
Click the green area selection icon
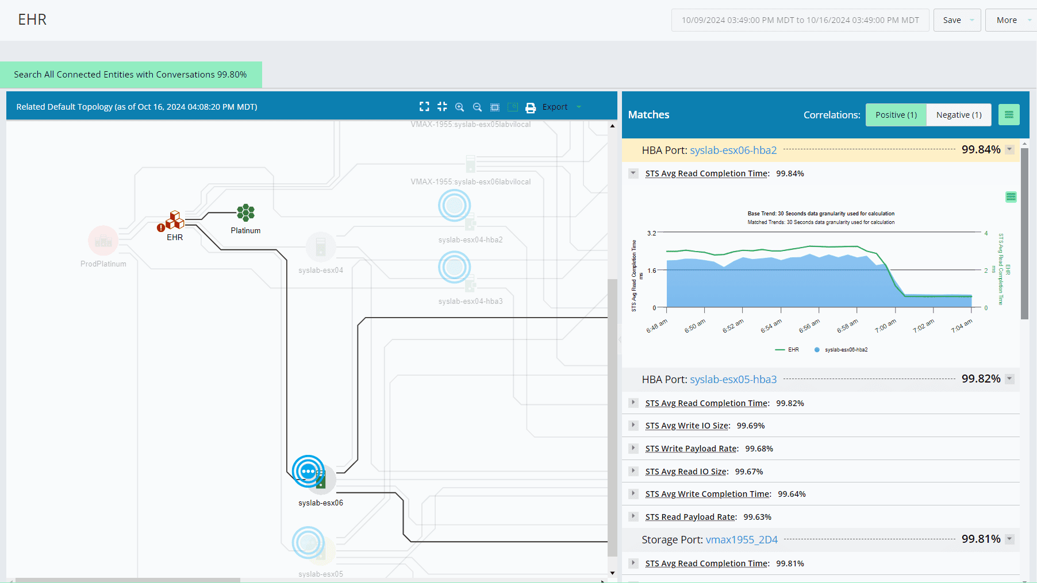[x=513, y=107]
